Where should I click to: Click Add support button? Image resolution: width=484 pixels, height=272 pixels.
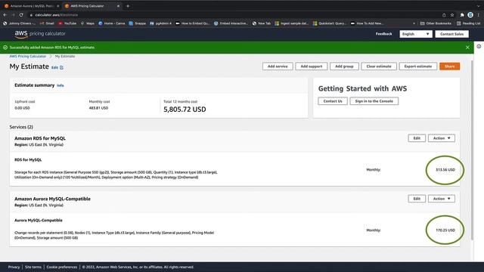311,66
